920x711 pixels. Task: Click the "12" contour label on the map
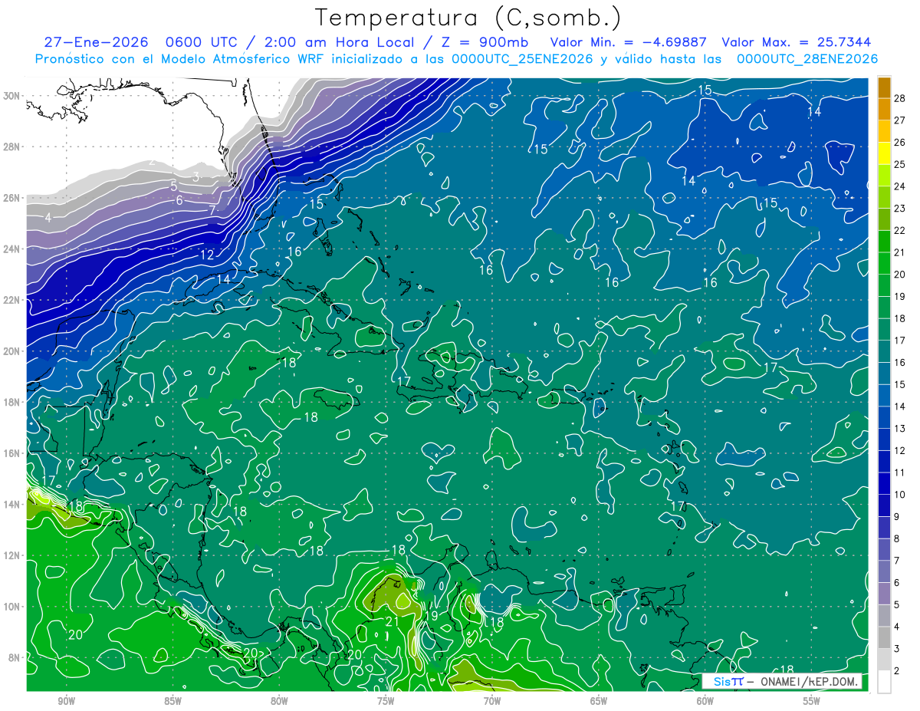208,255
